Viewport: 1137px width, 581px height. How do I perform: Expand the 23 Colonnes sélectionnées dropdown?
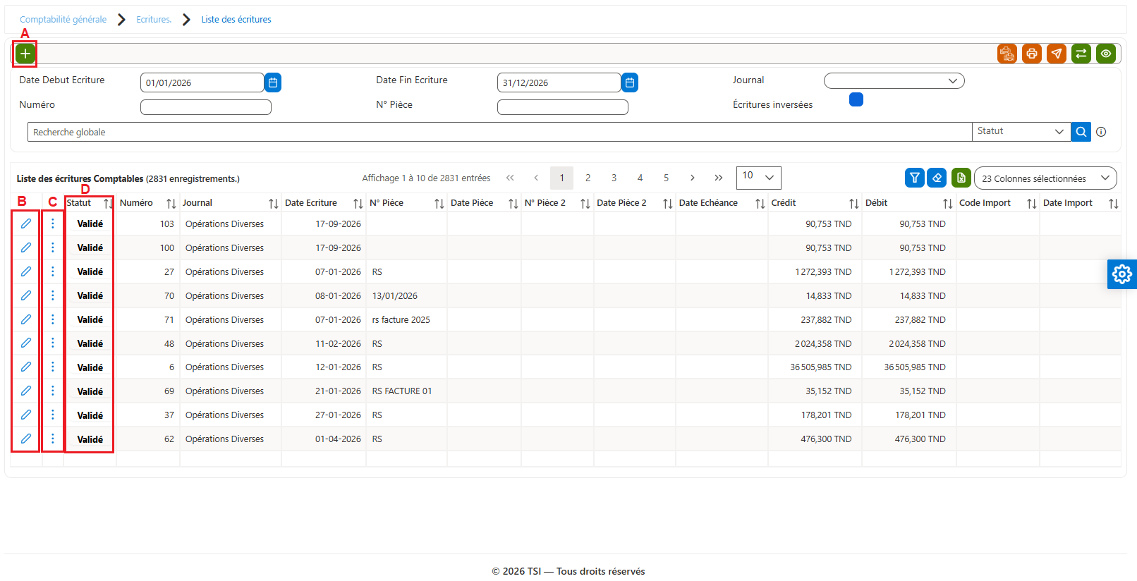pyautogui.click(x=1045, y=178)
